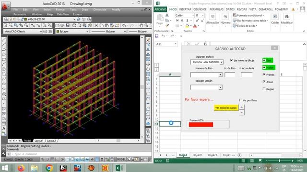Viewport: 307px width, 172px height.
Task: Click the Plot printer icon in AutoCAD toolbar
Action: (x=74, y=25)
